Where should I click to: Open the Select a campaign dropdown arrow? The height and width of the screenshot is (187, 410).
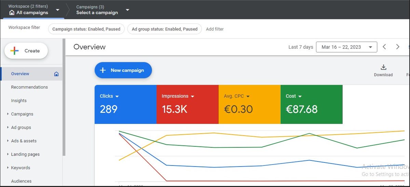[127, 10]
